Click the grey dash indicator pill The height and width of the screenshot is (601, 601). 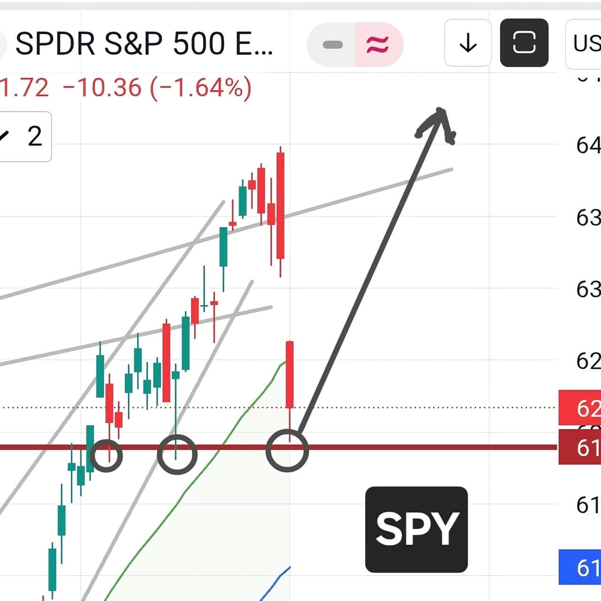(332, 45)
